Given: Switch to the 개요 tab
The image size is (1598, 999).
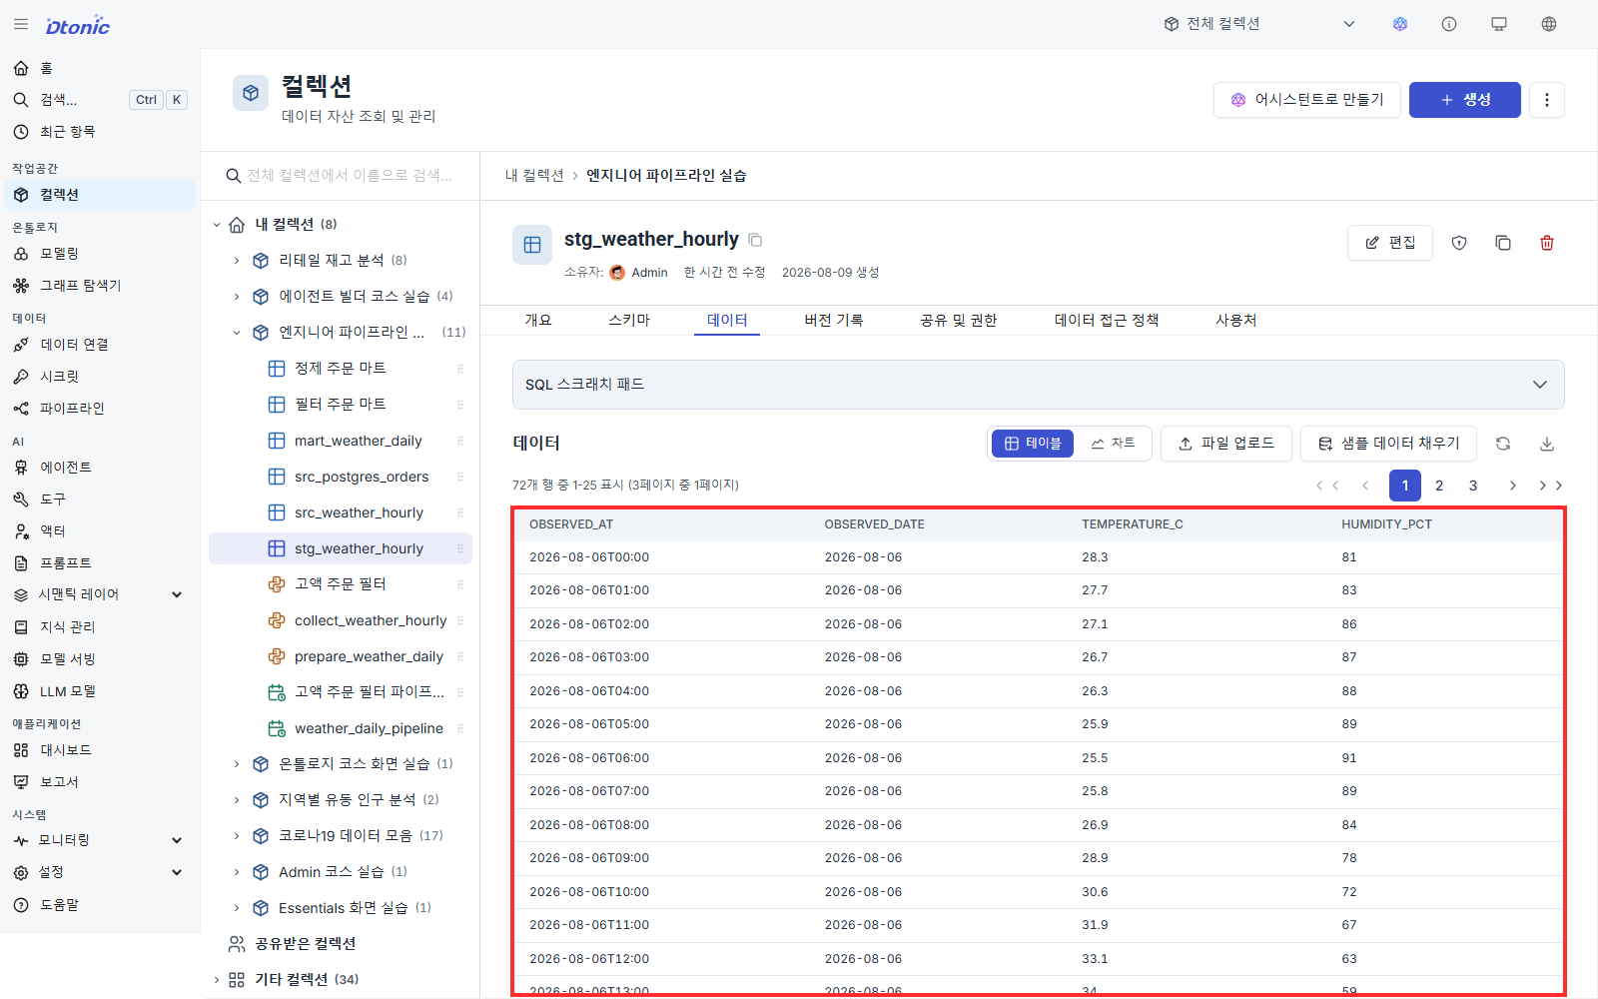Looking at the screenshot, I should (x=538, y=321).
